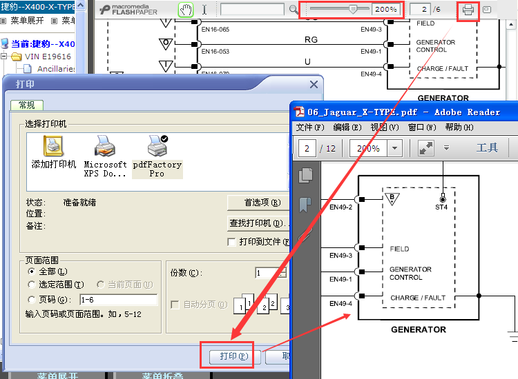This screenshot has height=379, width=518.
Task: Click FlashPaper scrollbar up arrow
Action: (511, 24)
